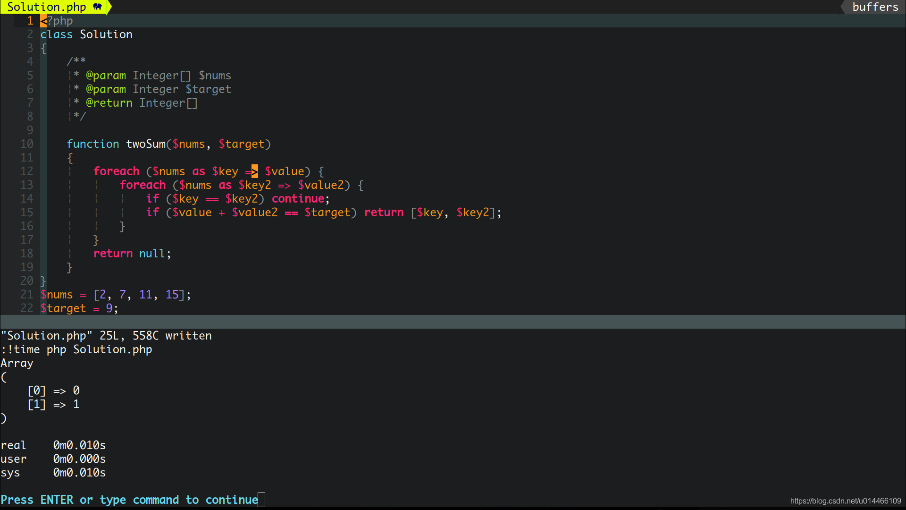Viewport: 906px width, 510px height.
Task: Click line number 10 in gutter
Action: (x=27, y=144)
